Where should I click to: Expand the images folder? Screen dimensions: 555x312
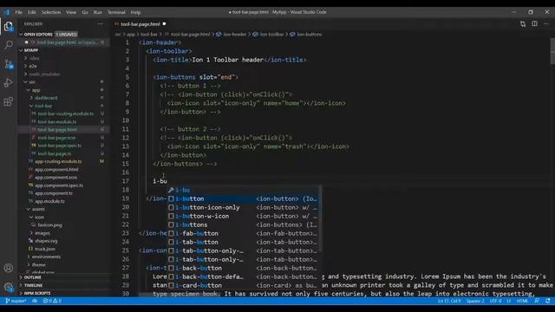(31, 233)
